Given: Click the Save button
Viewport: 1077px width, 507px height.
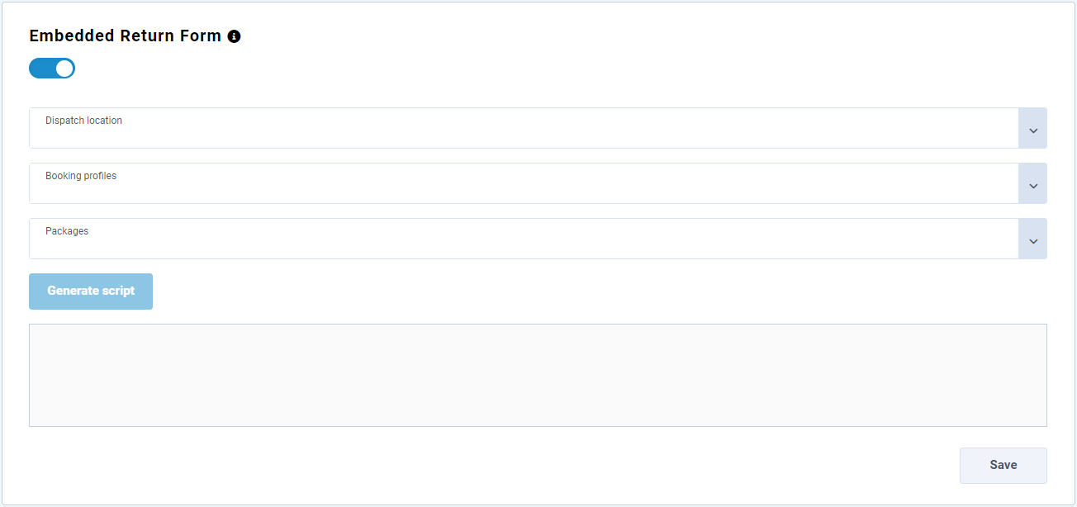Looking at the screenshot, I should [x=1003, y=465].
